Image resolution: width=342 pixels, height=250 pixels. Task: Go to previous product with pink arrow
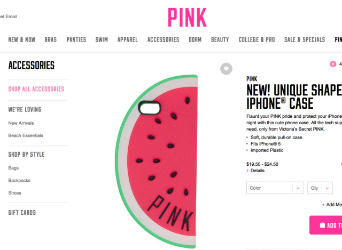tap(333, 64)
